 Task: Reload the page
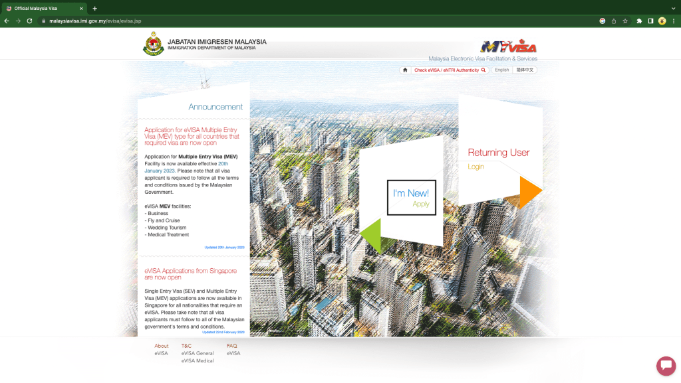[29, 21]
